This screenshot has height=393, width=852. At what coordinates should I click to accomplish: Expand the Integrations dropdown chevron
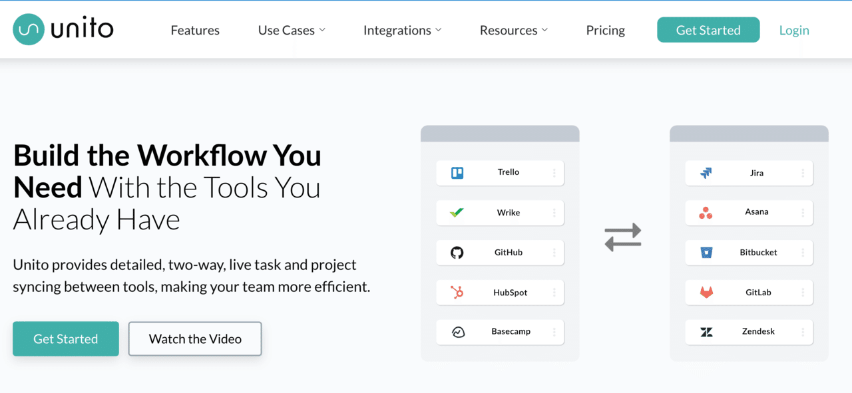(x=439, y=30)
